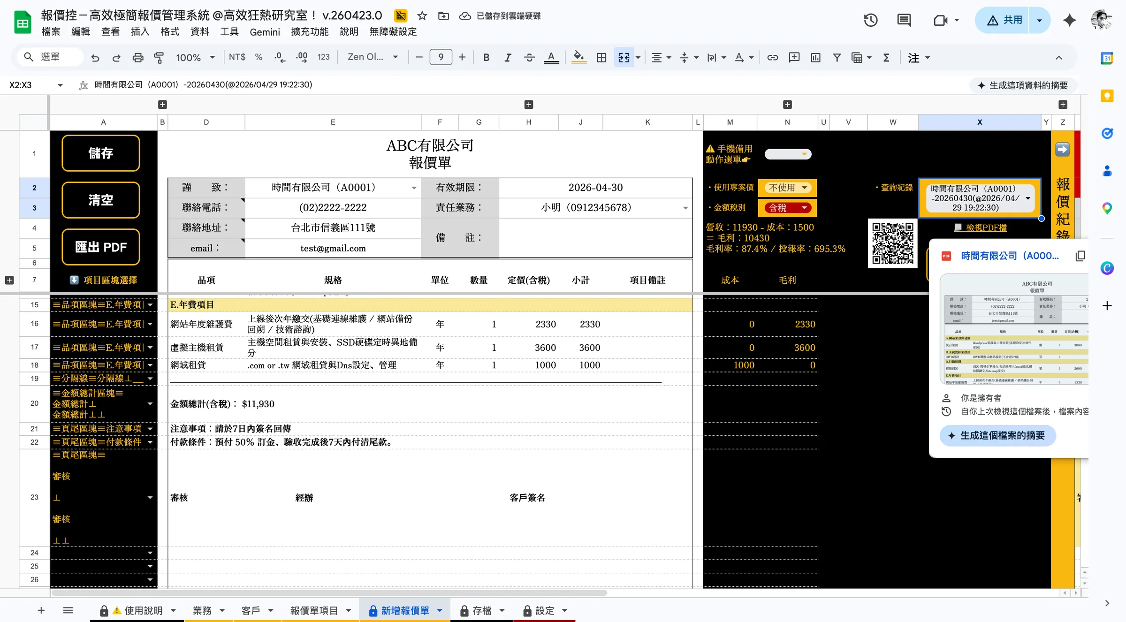
Task: Click the font size input field
Action: coord(441,57)
